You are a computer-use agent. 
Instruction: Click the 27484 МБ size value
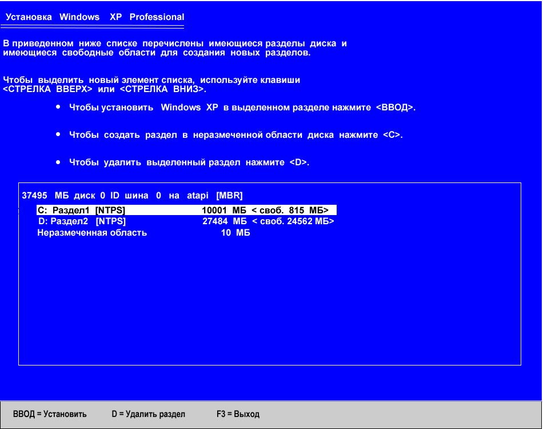coord(225,221)
